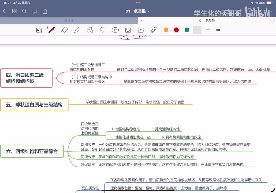Select the Text box tool

point(141,30)
